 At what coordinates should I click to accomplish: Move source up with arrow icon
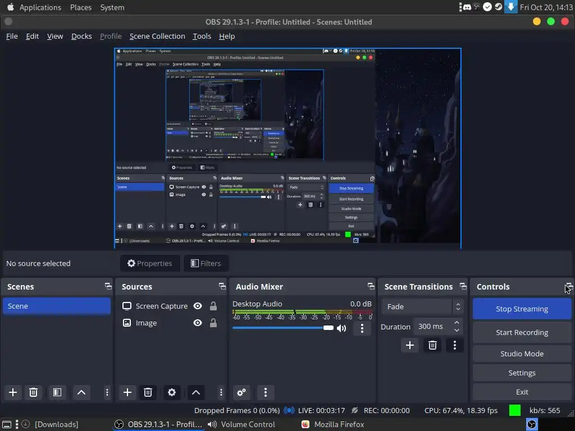(196, 392)
